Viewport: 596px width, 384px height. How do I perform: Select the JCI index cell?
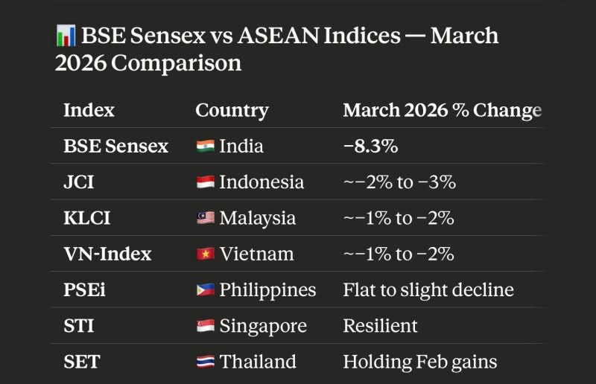coord(79,182)
